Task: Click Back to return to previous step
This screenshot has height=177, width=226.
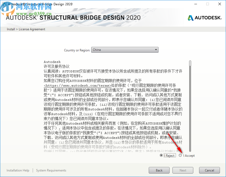Action: pyautogui.click(x=159, y=170)
